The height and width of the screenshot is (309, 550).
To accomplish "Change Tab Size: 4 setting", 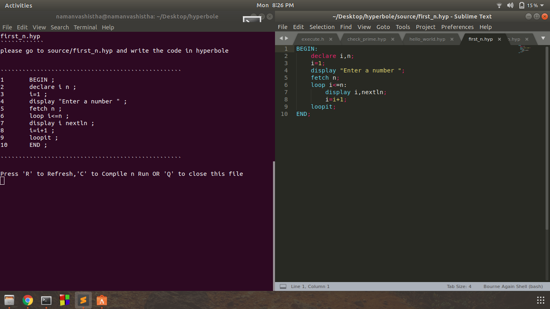I will 459,286.
